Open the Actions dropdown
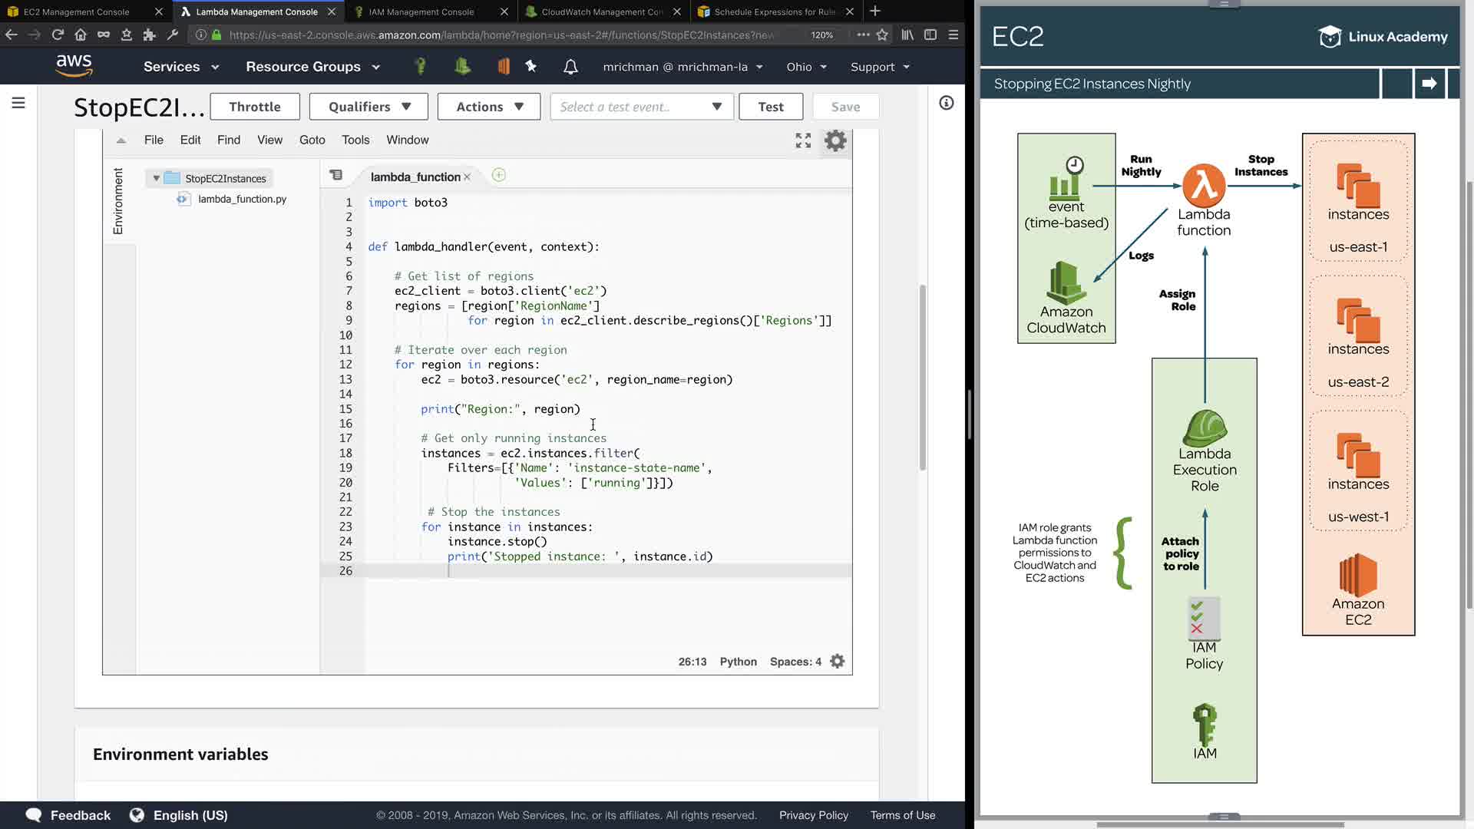The image size is (1474, 829). [x=489, y=107]
